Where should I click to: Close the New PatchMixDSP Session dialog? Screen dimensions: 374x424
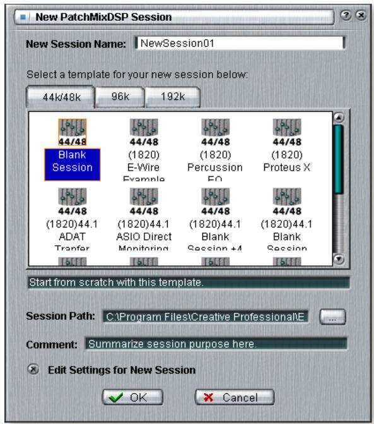pyautogui.click(x=361, y=15)
